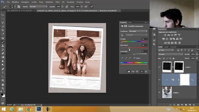Add Black & White adjustment
199x112 pixels.
[170, 39]
